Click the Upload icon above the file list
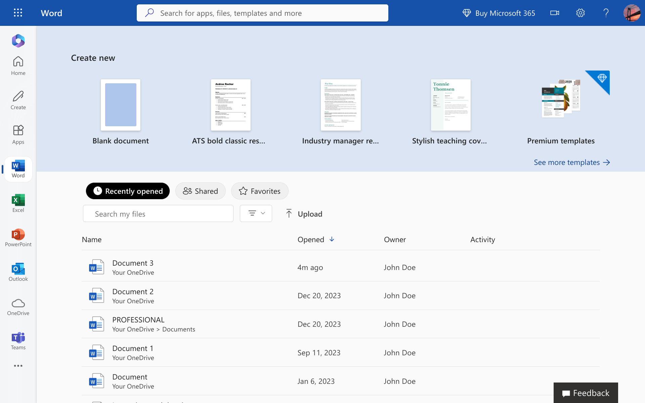This screenshot has width=645, height=403. pos(289,214)
